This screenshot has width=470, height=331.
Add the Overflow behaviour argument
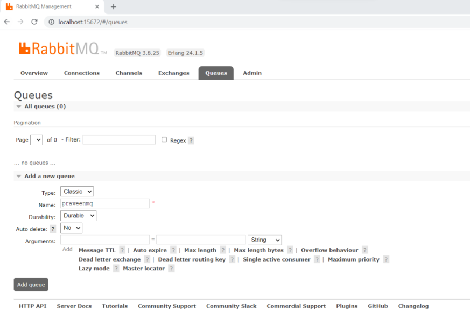click(329, 250)
